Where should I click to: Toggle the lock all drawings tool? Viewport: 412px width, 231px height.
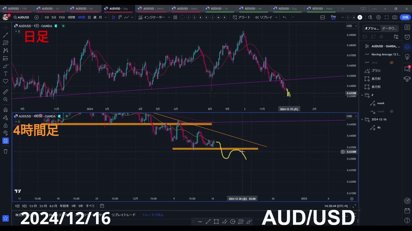click(x=5, y=125)
